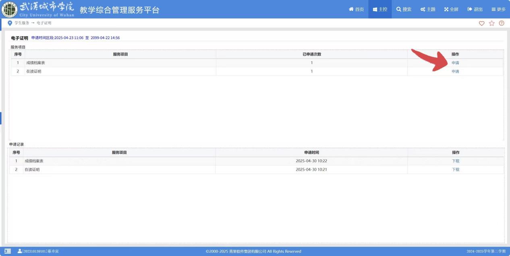Screen dimensions: 510x256
Task: Click the 退出 logout icon
Action: (x=470, y=9)
